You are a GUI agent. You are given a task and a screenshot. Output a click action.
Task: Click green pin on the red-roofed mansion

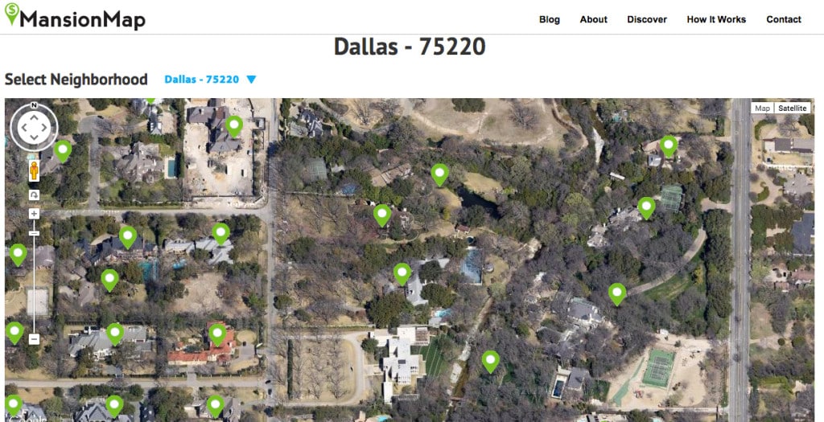[217, 334]
